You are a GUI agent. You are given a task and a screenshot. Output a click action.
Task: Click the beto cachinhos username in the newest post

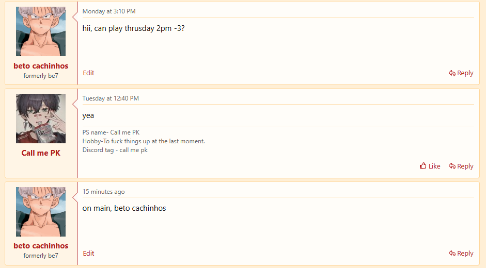[x=41, y=246]
